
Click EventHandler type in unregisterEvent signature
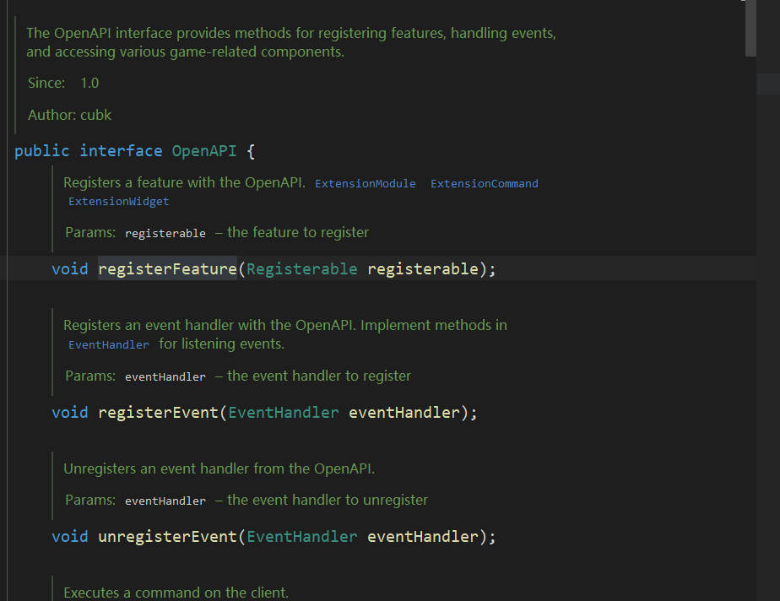point(302,537)
